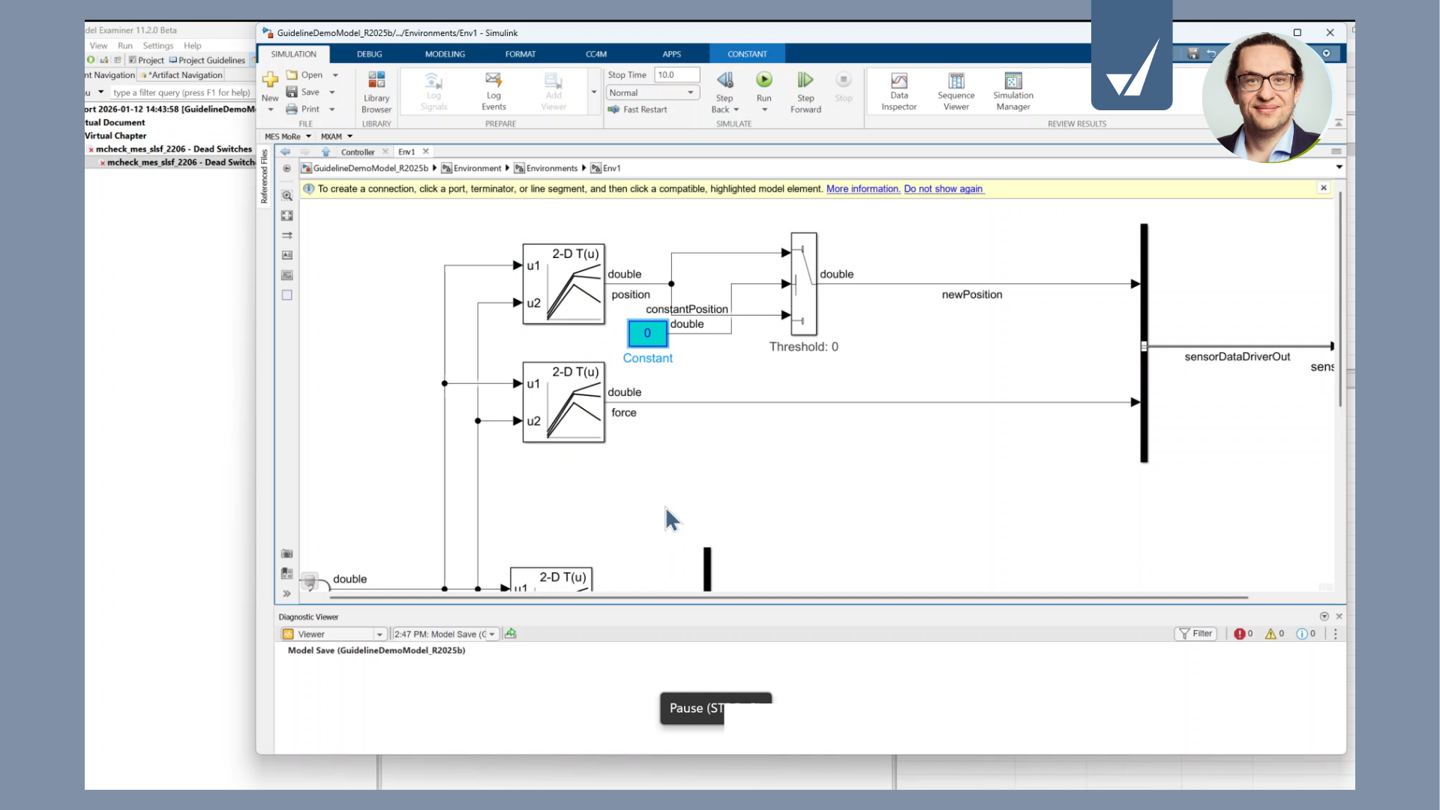
Task: Open the Normal simulation mode dropdown
Action: [652, 93]
